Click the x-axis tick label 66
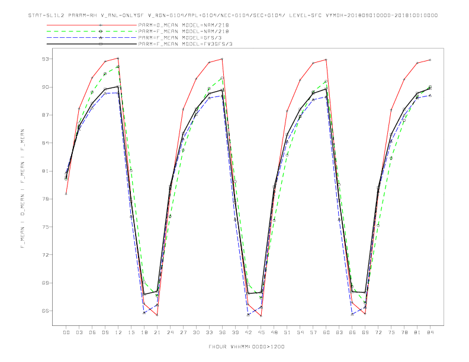Screen dimensions: 469x362 [x=352, y=332]
